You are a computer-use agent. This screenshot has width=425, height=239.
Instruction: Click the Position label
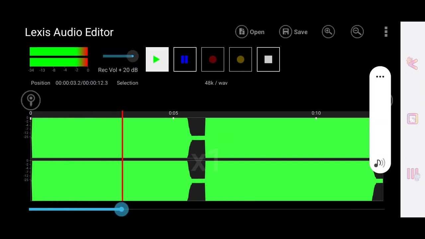click(x=41, y=83)
